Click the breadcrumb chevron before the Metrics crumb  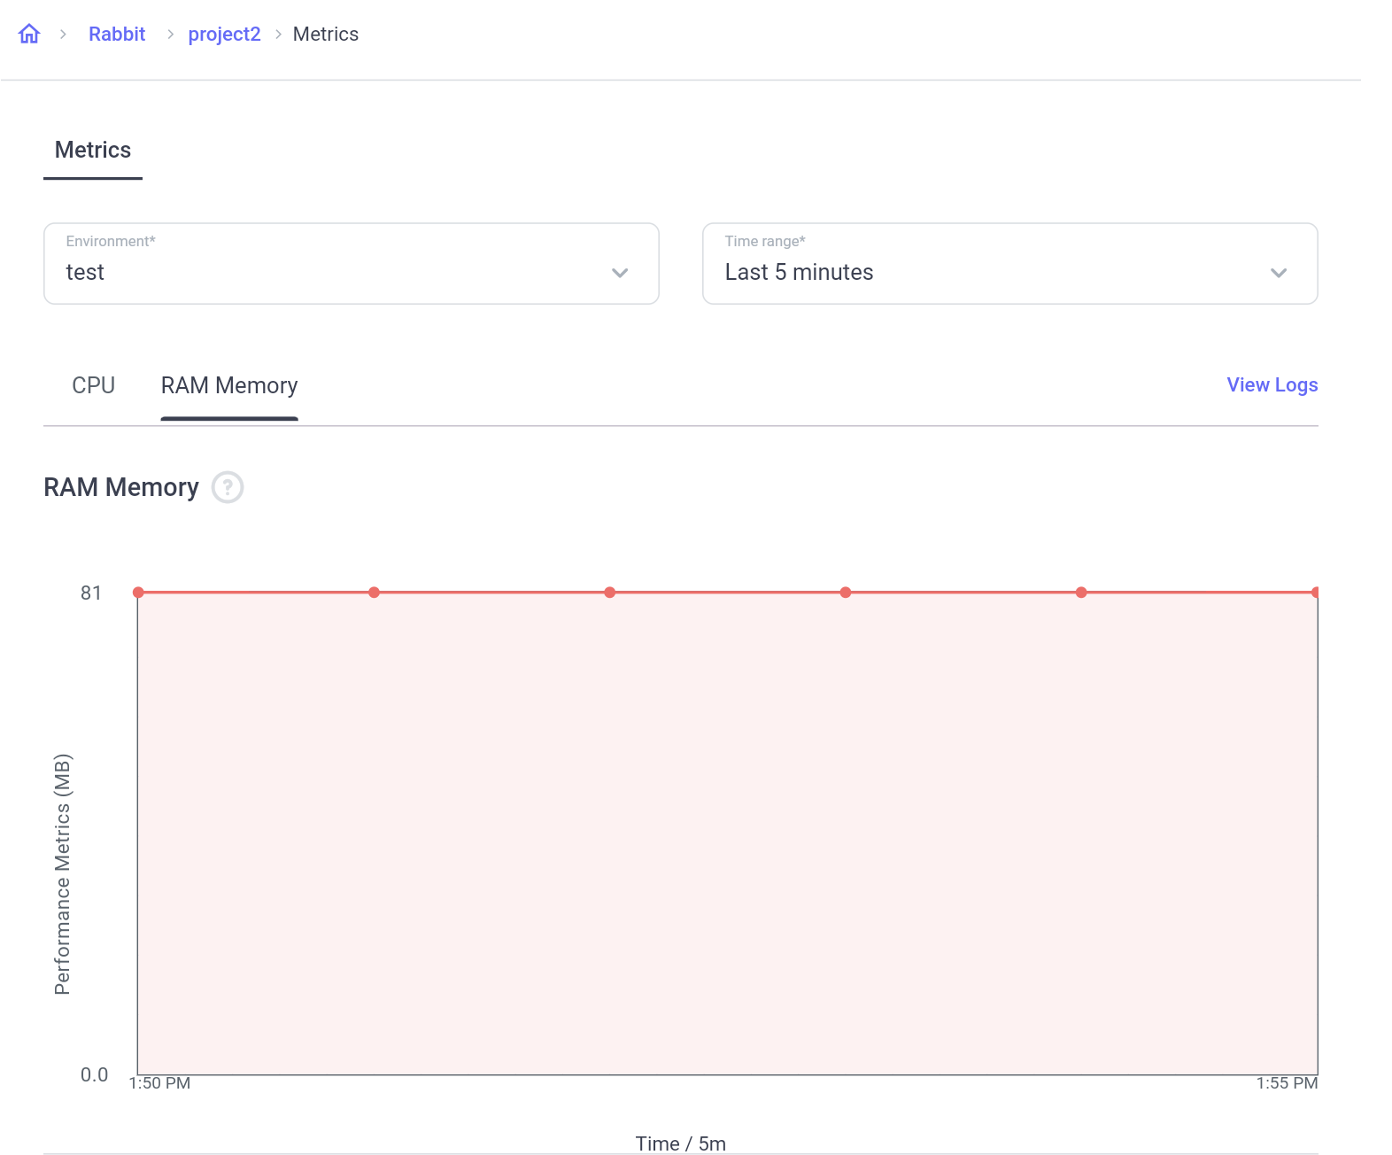[x=278, y=35]
